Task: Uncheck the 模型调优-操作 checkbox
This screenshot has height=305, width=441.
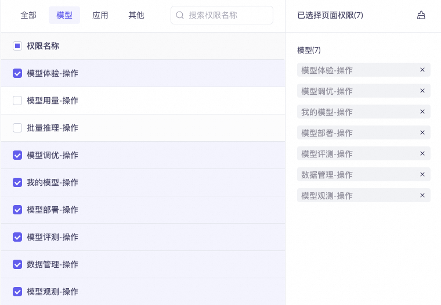Action: [17, 155]
